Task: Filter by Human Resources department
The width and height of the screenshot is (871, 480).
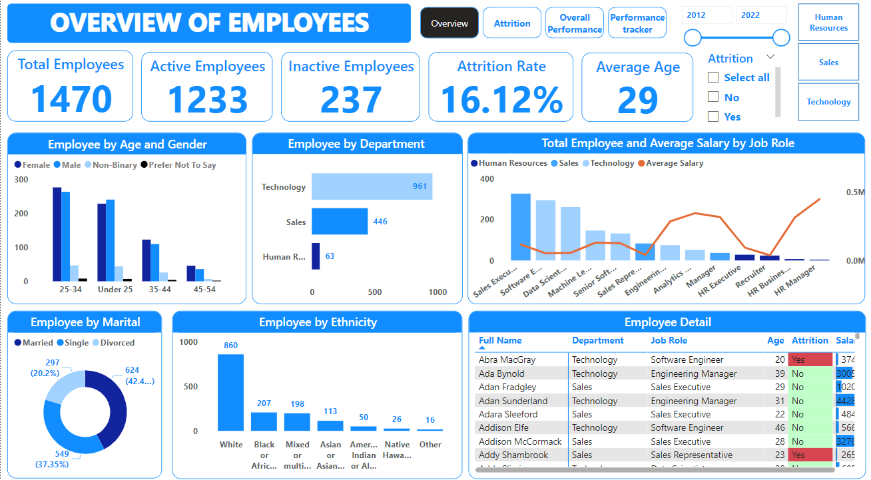Action: pos(828,22)
